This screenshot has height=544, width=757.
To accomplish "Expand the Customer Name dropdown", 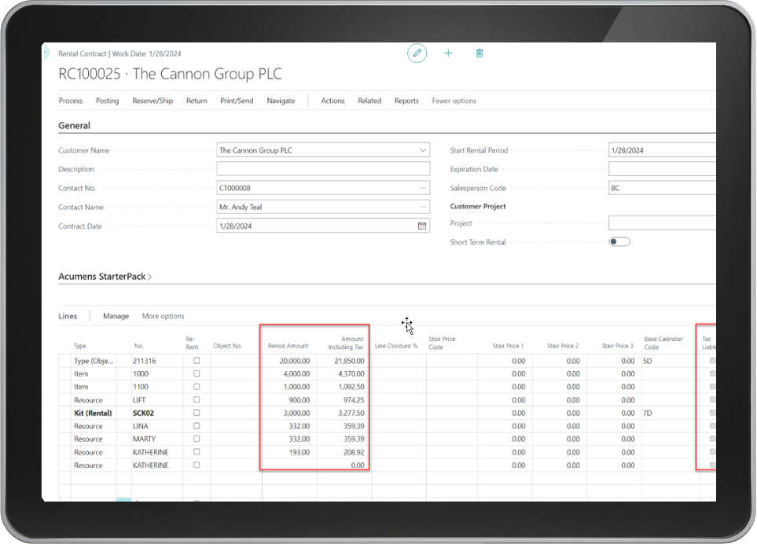I will (423, 150).
